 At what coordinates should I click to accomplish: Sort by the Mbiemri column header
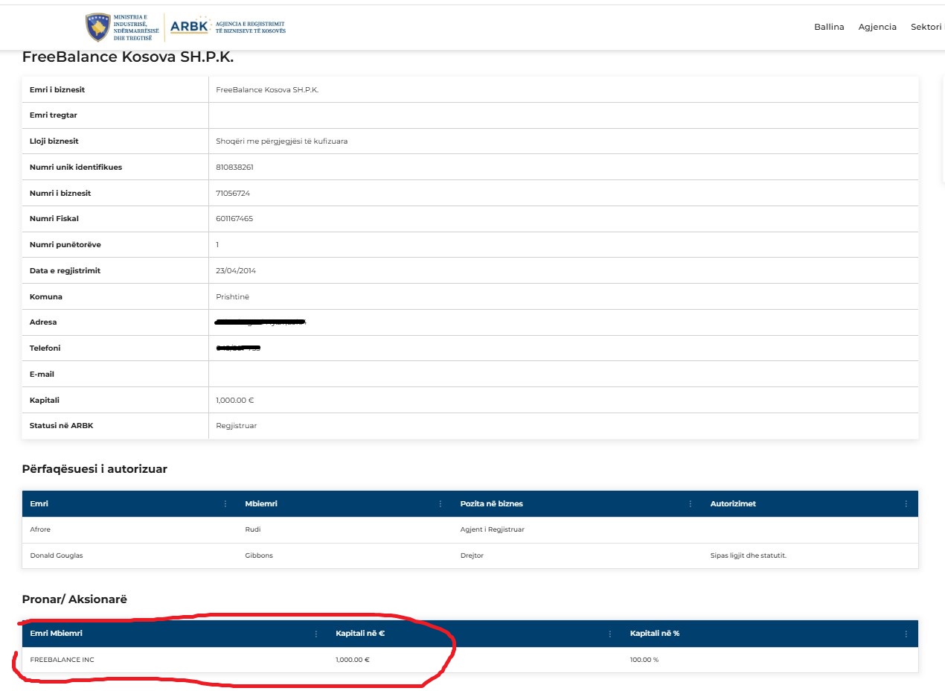pyautogui.click(x=261, y=504)
